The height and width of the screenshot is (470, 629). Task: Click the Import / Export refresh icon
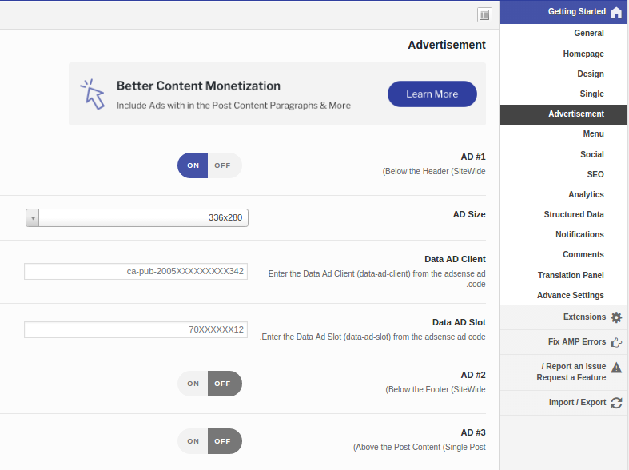(x=616, y=403)
